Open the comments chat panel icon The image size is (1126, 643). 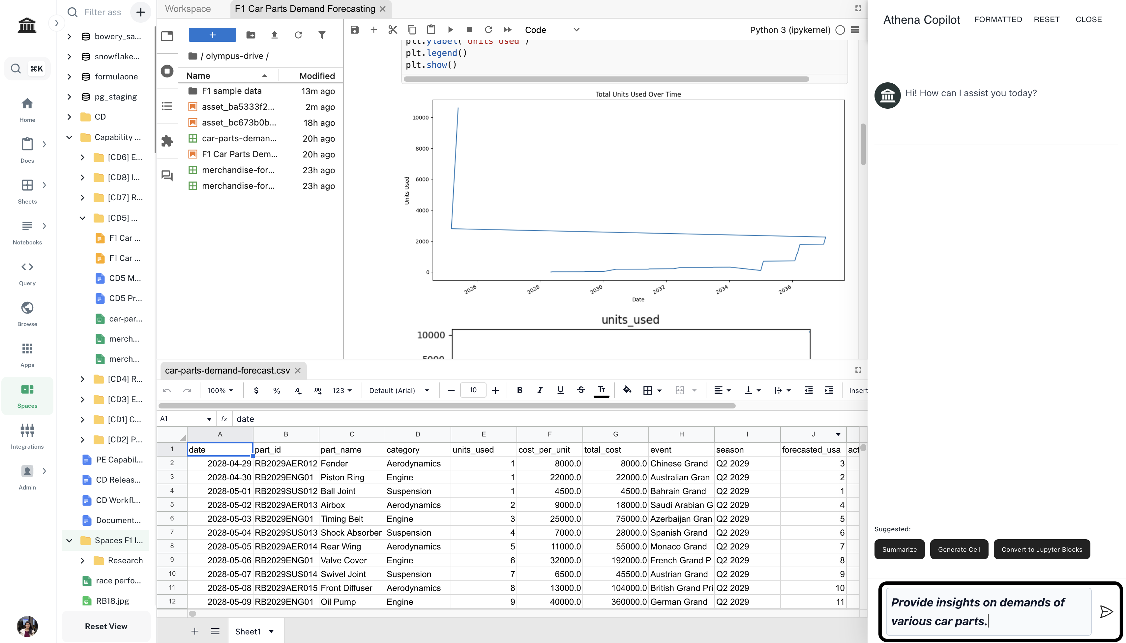point(167,176)
